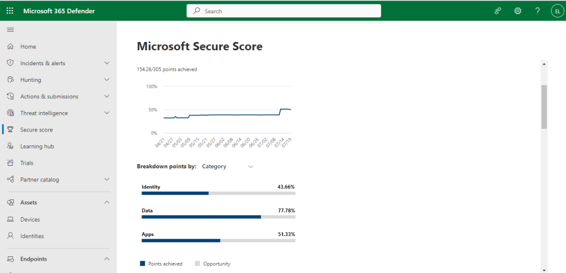Click the Incidents & alerts shield icon
566x273 pixels.
[11, 63]
